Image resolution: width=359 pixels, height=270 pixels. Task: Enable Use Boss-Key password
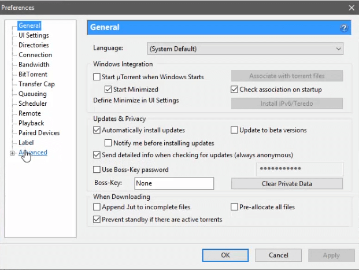tap(97, 169)
